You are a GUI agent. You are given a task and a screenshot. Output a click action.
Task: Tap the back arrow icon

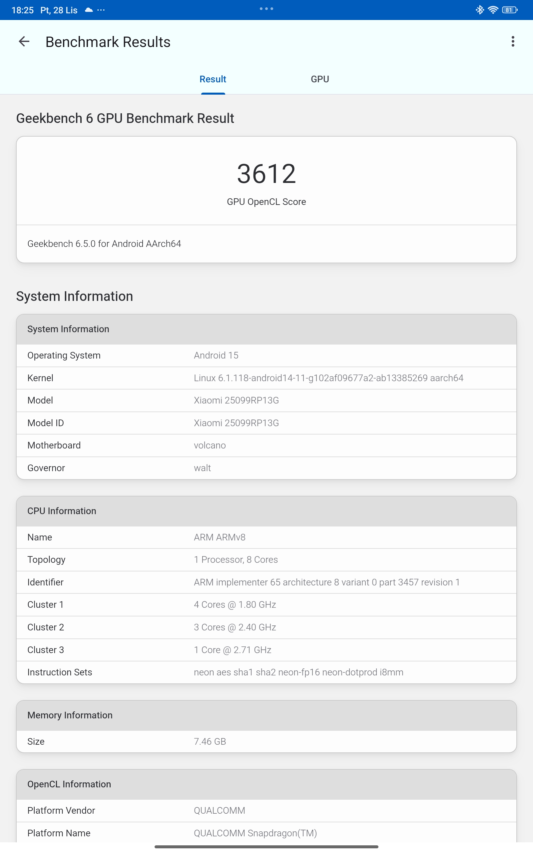[x=24, y=42]
